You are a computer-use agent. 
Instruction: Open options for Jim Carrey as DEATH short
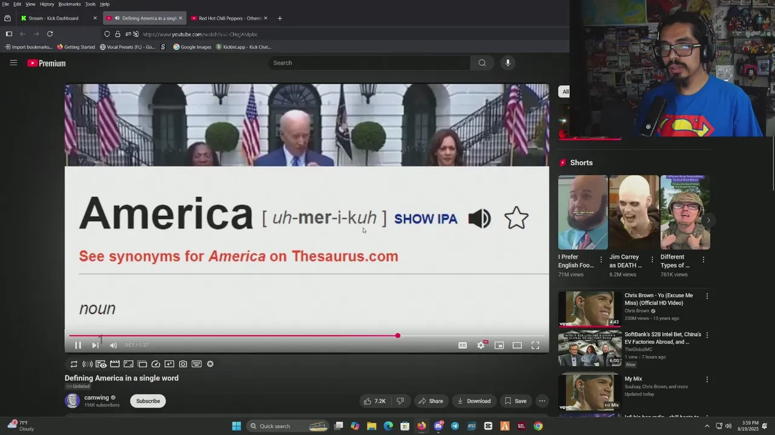click(652, 260)
